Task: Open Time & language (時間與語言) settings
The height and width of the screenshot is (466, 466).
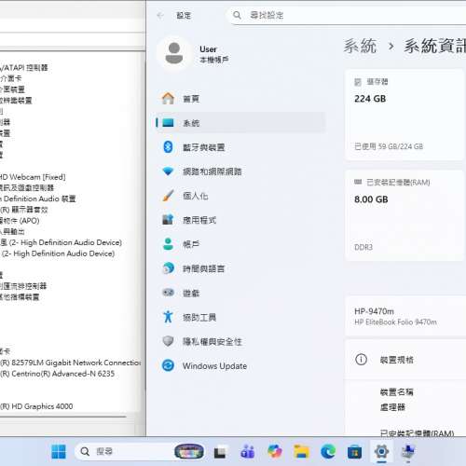Action: (240, 268)
